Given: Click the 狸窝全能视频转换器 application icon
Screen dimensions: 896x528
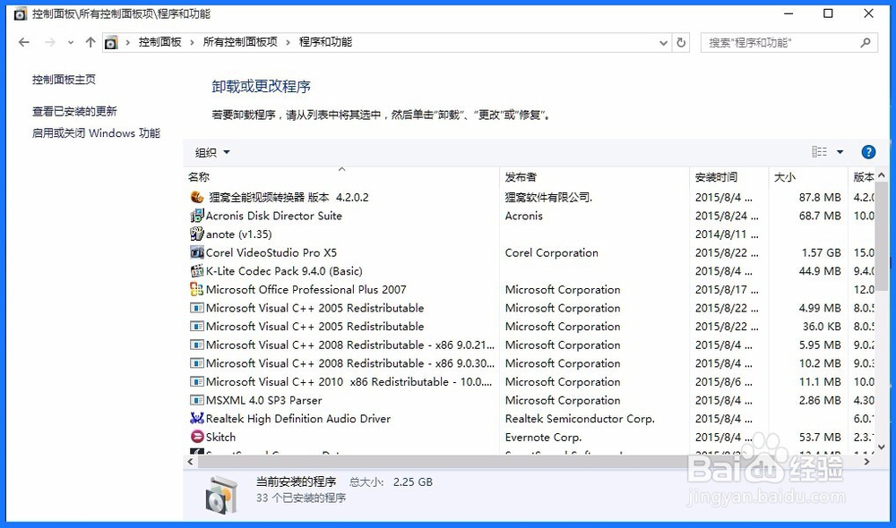Looking at the screenshot, I should [x=197, y=197].
